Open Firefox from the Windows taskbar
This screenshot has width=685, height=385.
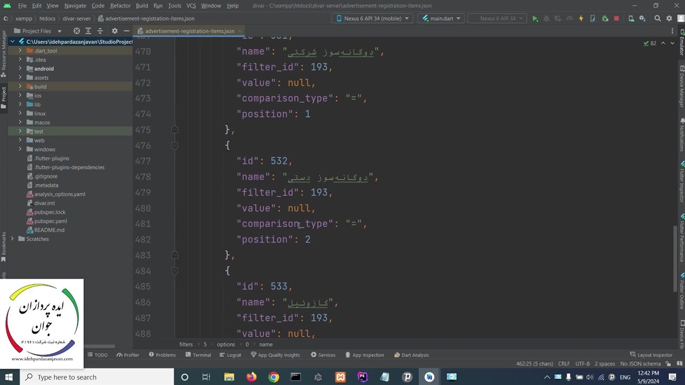click(x=251, y=377)
